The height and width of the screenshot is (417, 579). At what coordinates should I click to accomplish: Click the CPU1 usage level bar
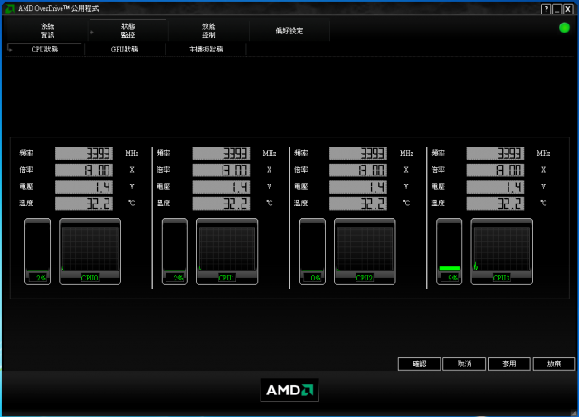tap(175, 251)
